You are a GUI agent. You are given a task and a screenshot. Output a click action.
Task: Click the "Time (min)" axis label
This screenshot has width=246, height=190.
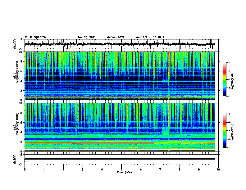tap(124, 172)
